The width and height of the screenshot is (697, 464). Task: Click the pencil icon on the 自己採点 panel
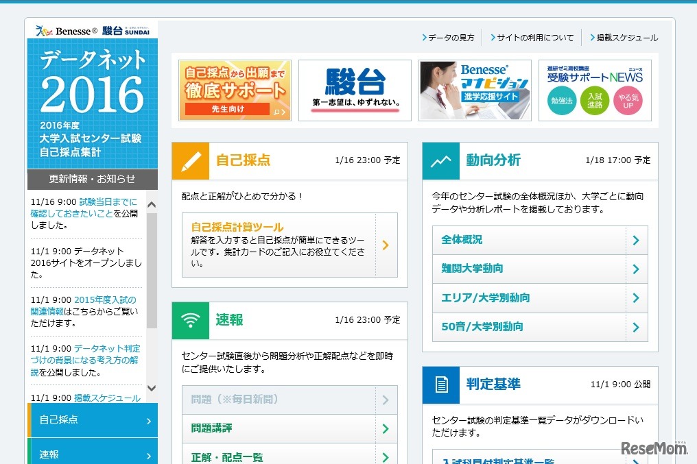(x=190, y=160)
